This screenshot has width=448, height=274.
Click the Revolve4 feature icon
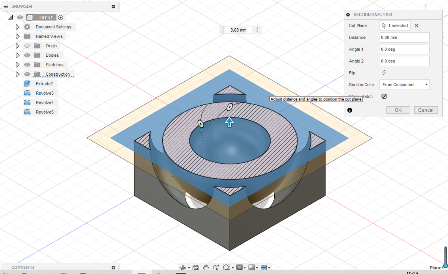point(27,102)
